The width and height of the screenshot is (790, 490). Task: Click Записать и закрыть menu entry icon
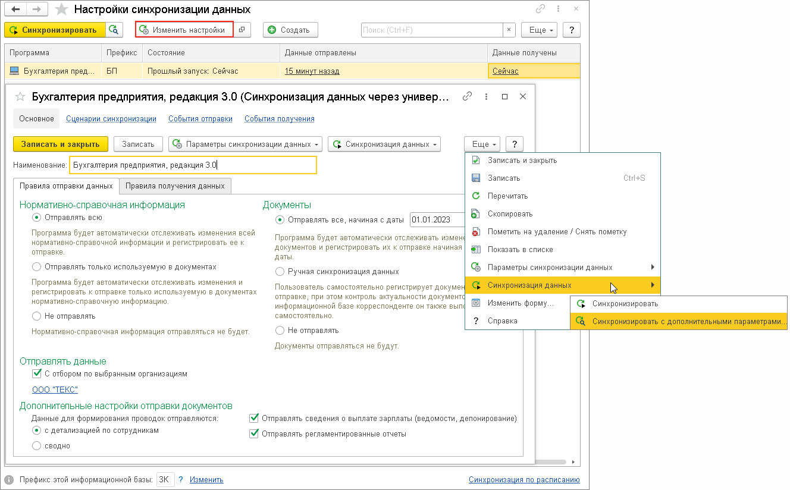pos(476,160)
